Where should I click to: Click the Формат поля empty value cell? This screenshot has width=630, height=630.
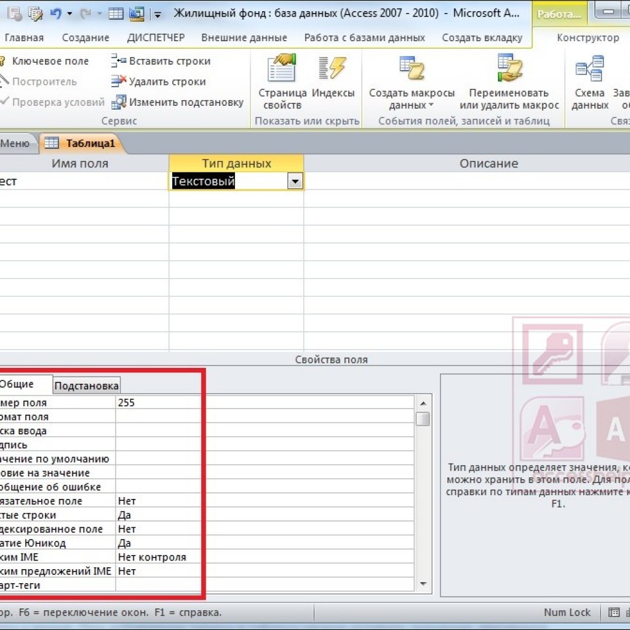265,417
